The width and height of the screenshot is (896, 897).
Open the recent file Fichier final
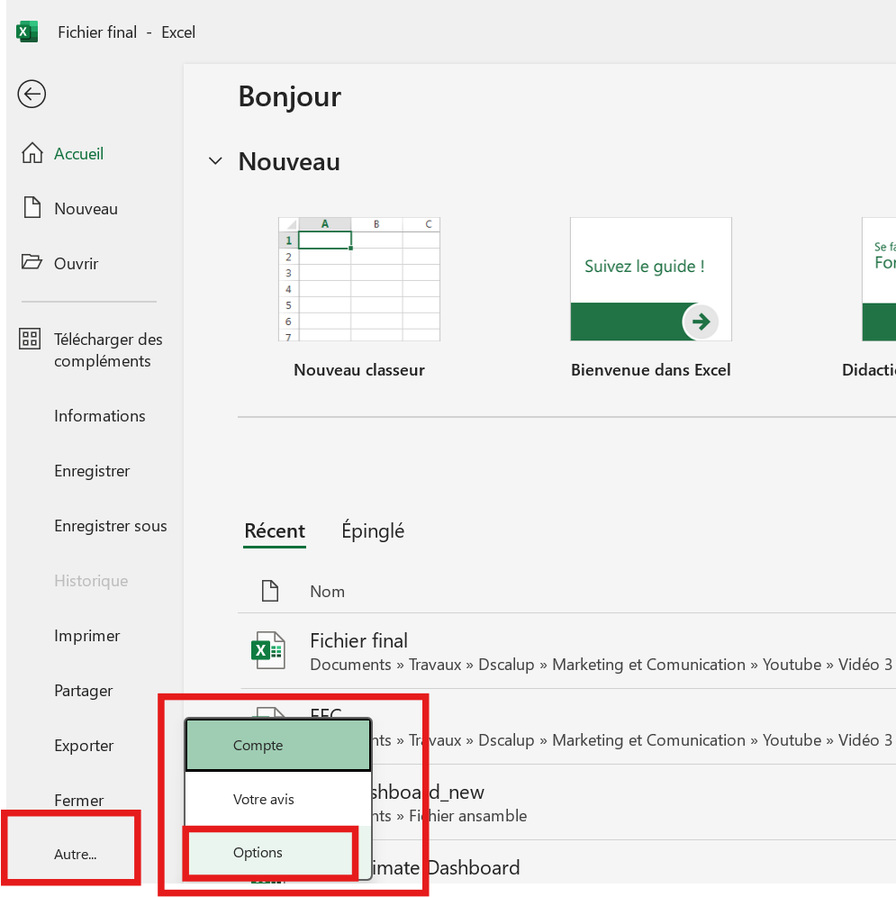[566, 651]
